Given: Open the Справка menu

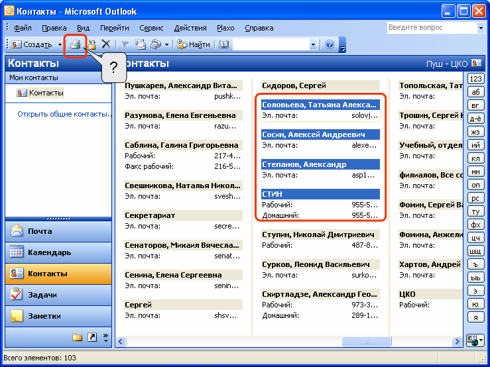Looking at the screenshot, I should pos(259,28).
